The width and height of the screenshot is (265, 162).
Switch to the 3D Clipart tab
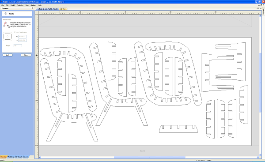19,157
